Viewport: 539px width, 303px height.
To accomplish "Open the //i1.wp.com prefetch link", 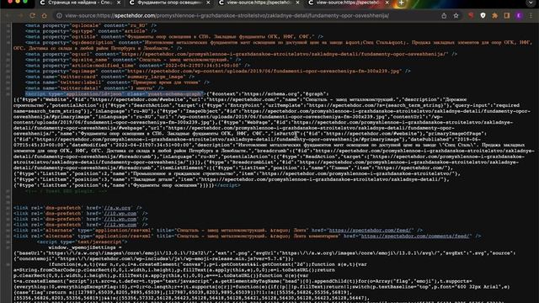I will click(120, 219).
